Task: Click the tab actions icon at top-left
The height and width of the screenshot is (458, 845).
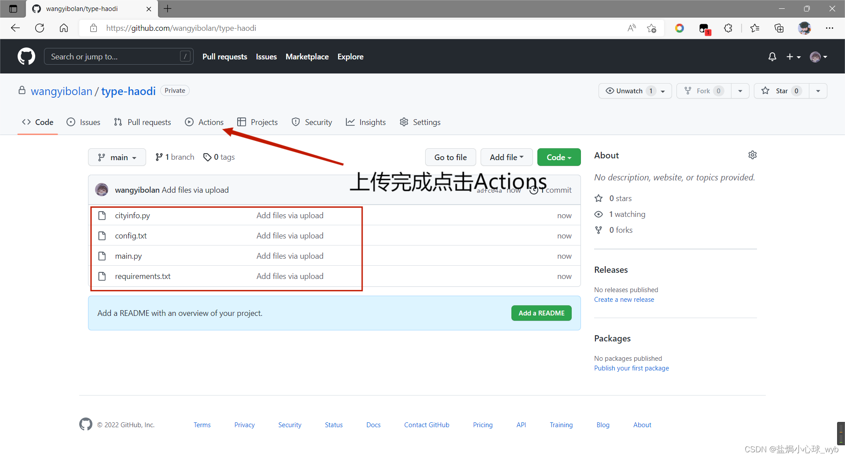Action: pyautogui.click(x=13, y=9)
